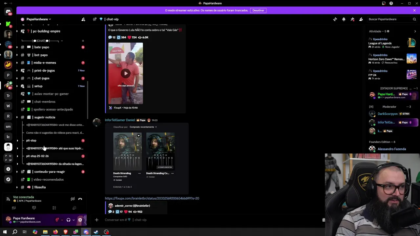
Task: Open Windows Start menu
Action: click(5, 232)
